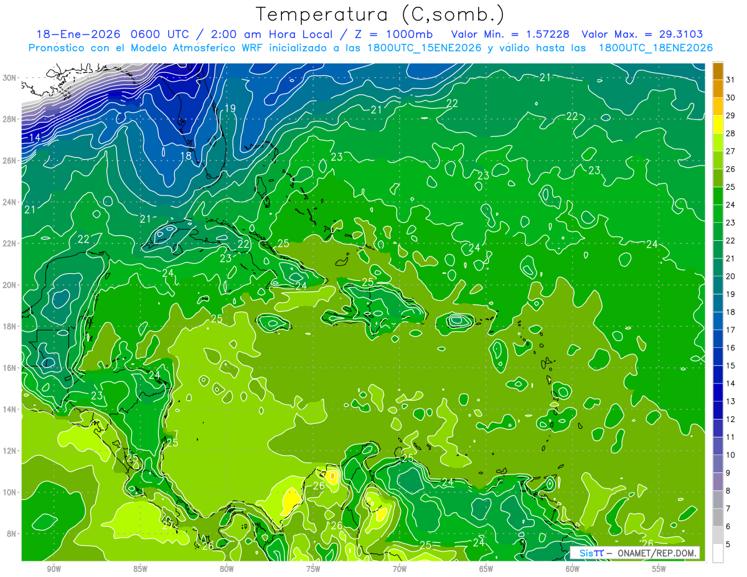The image size is (747, 577).
Task: Click the legend value "10" on color bar
Action: coord(731,454)
